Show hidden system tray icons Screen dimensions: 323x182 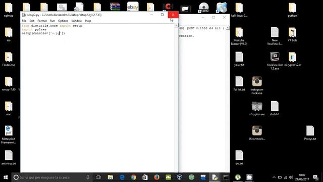pos(274,177)
